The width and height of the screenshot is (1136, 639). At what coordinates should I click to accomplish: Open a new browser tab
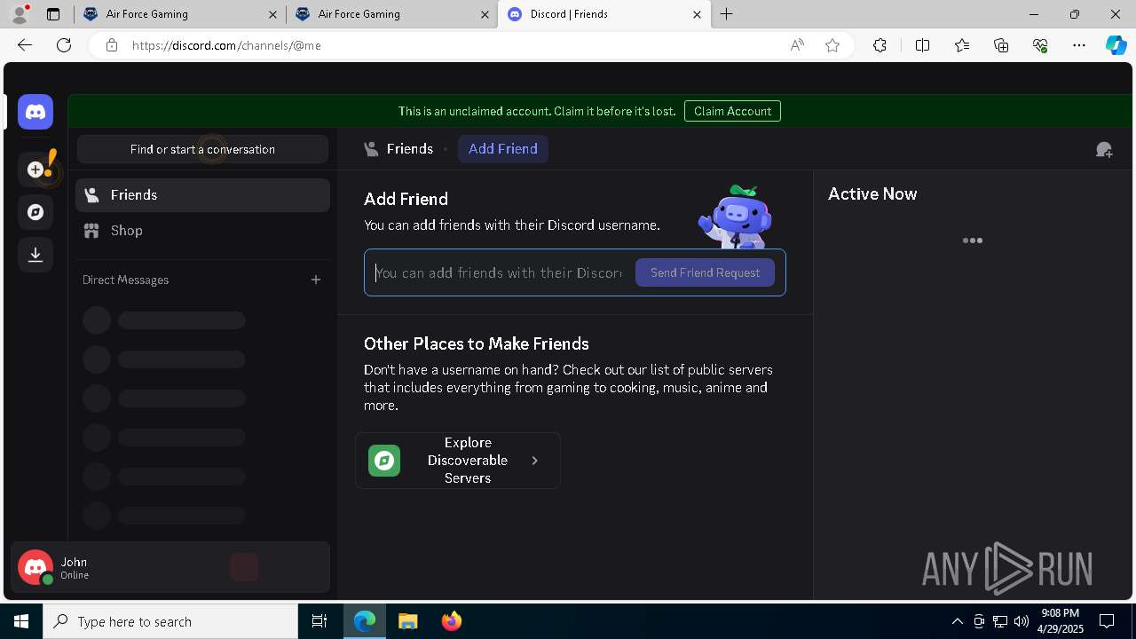coord(727,14)
